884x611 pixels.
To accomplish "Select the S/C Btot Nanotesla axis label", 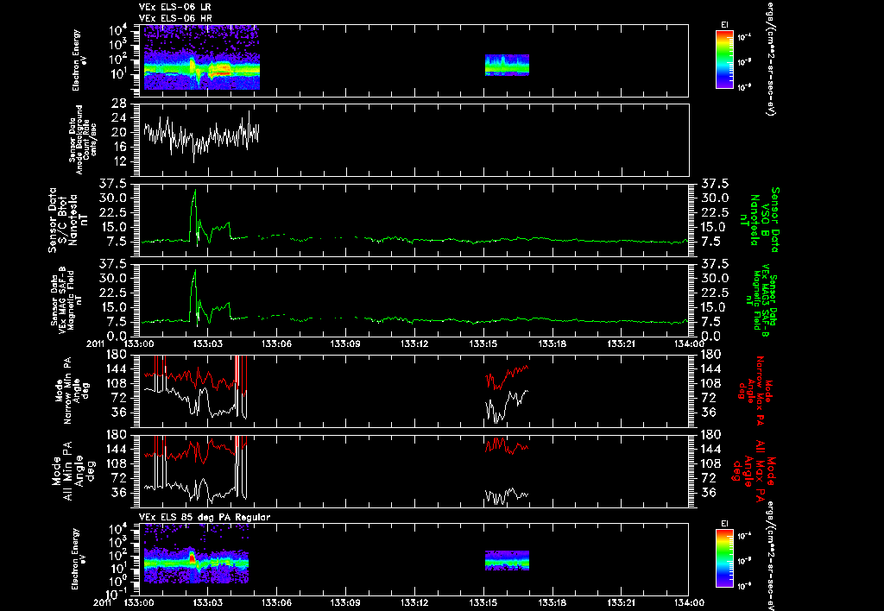I will click(68, 220).
